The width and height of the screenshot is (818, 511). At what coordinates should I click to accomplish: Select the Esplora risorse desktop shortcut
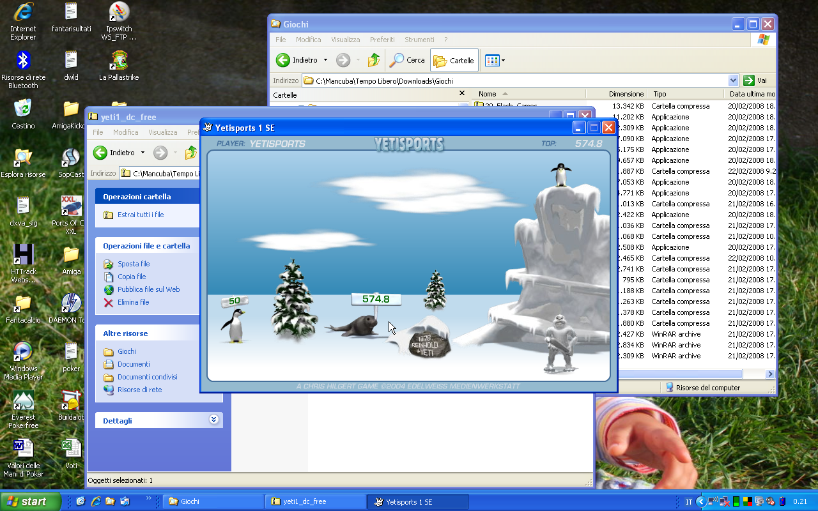coord(23,163)
